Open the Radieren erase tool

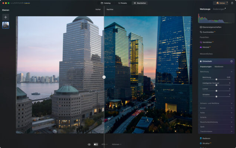point(205,138)
